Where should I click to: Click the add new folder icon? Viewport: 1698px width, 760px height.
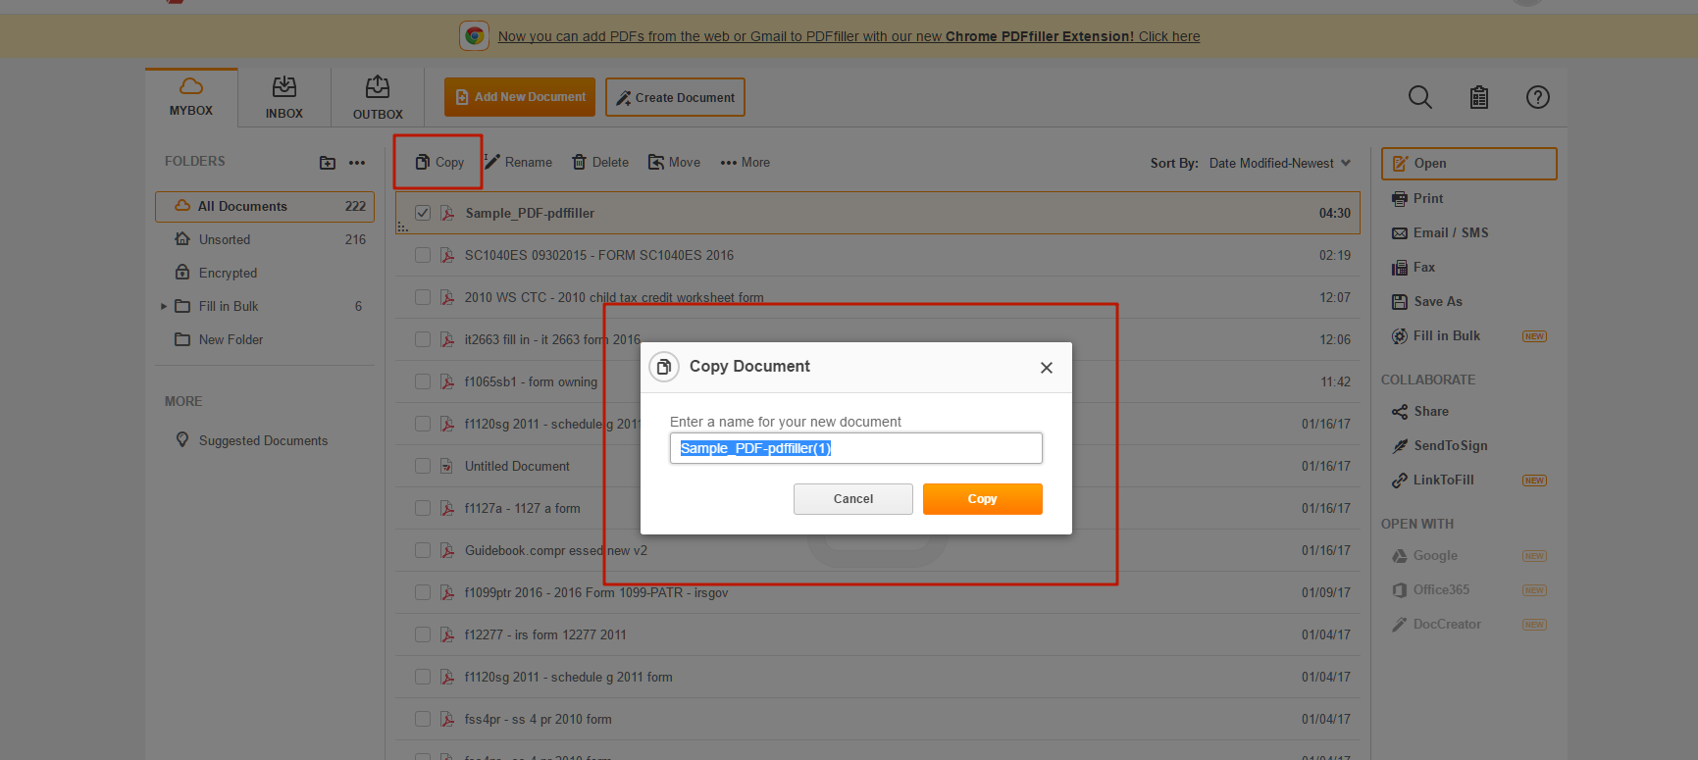(x=328, y=163)
